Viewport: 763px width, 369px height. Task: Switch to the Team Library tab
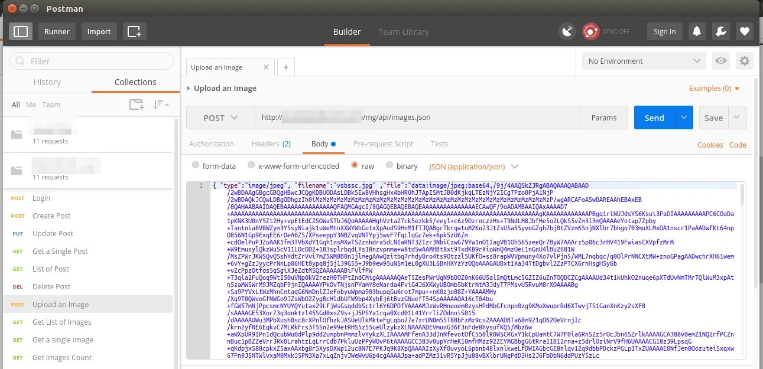404,31
